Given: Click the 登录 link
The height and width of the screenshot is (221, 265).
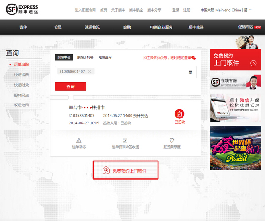Looking at the screenshot, I should pos(176,10).
